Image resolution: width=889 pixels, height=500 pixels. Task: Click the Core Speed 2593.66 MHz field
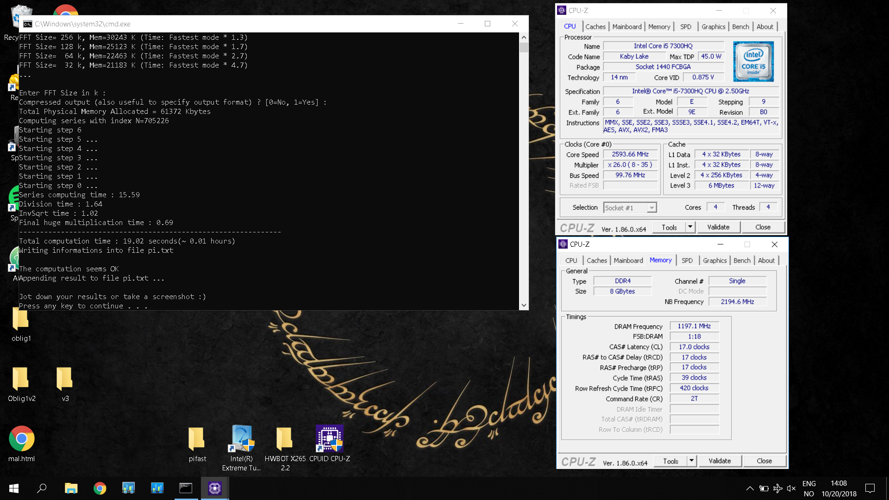(x=630, y=154)
